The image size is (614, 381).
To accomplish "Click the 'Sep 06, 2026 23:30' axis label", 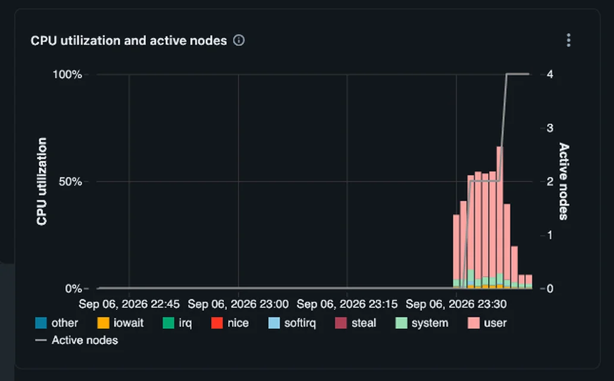I will pyautogui.click(x=456, y=304).
